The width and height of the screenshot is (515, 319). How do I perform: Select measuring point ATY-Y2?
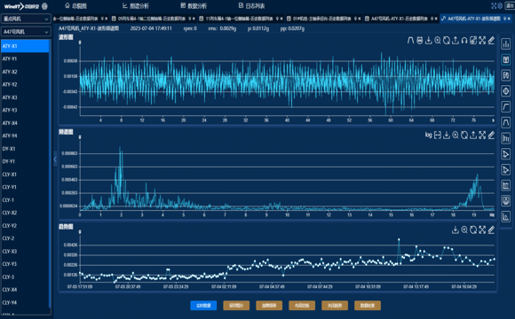tap(25, 84)
